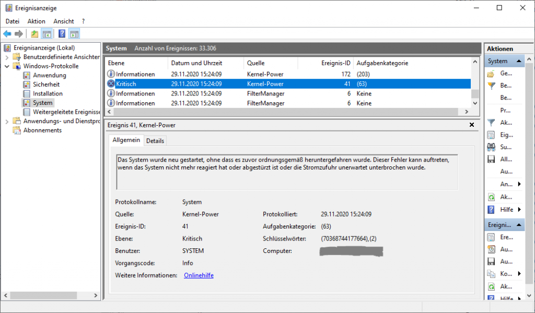Click the event list vertical scrollbar down arrow
The width and height of the screenshot is (535, 313).
[475, 103]
